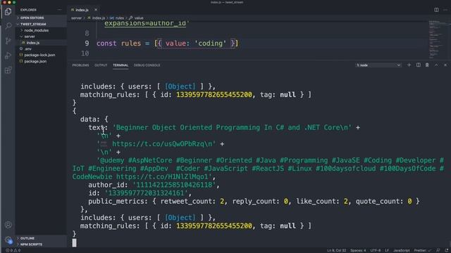Viewport: 451px width, 253px height.
Task: Open the .env file
Action: 28,48
